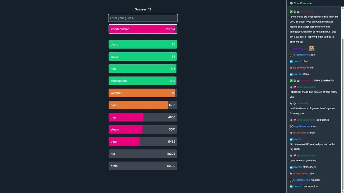The width and height of the screenshot is (344, 193).
Task: Click the "steam" guess bar
Action: [x=143, y=129]
